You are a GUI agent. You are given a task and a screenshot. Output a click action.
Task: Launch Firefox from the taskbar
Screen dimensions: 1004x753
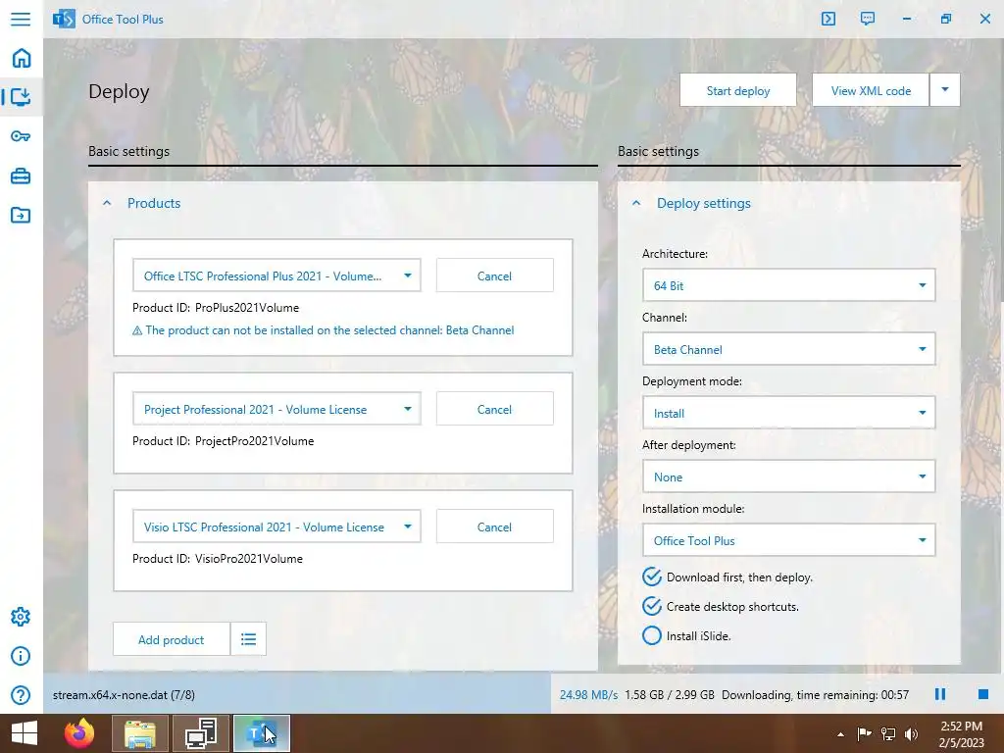(x=79, y=733)
